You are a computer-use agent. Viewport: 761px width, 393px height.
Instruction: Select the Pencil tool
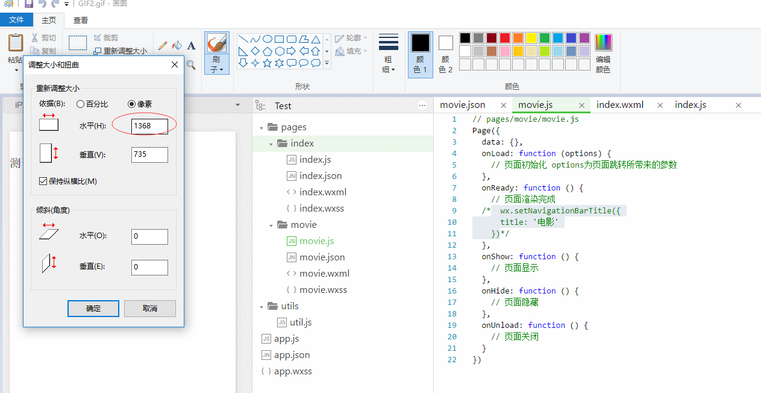[x=163, y=46]
